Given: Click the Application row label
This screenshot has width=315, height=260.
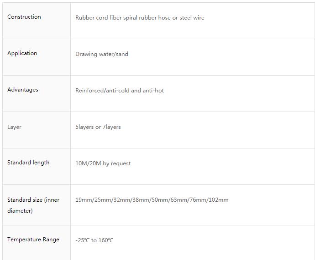Looking at the screenshot, I should (x=22, y=53).
